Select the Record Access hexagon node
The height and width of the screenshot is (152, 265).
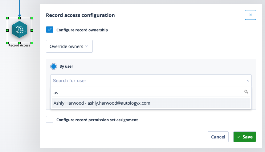point(19,30)
